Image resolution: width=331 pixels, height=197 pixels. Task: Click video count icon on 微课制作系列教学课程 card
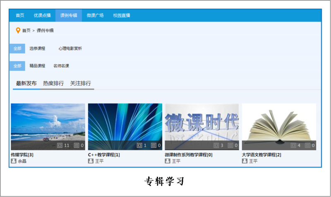[216, 145]
